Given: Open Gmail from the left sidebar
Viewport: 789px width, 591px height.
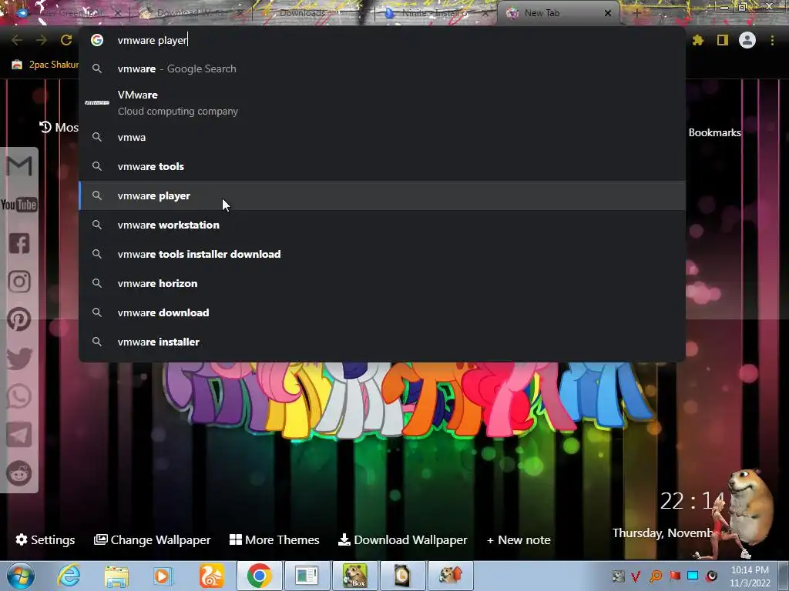Looking at the screenshot, I should [19, 166].
